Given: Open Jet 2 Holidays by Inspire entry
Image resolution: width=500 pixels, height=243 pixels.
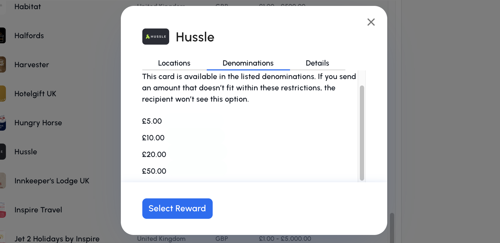Looking at the screenshot, I should [x=57, y=239].
